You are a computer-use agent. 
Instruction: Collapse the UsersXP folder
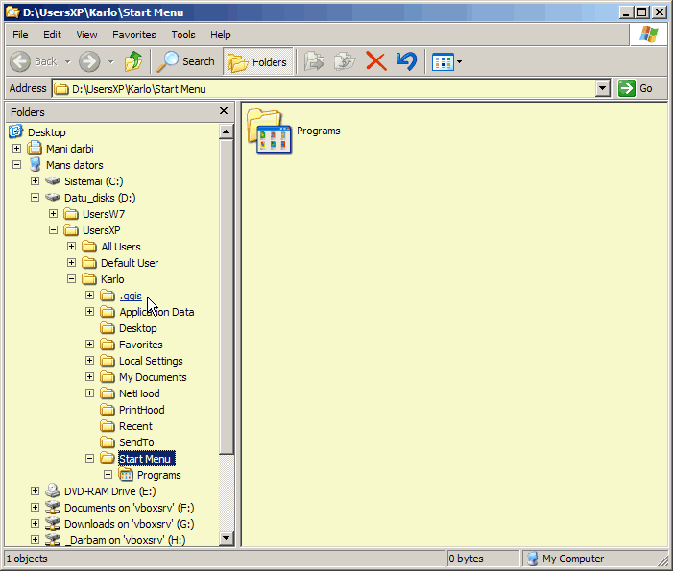click(53, 230)
